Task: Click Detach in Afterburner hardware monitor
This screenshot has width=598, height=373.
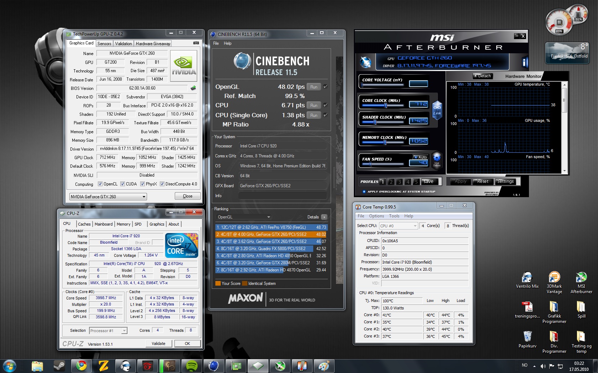Action: coord(482,76)
